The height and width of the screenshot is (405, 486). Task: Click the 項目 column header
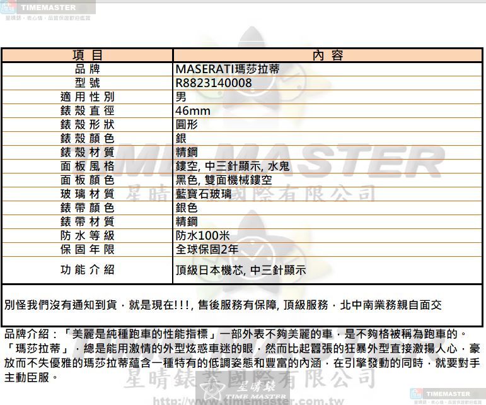click(88, 56)
